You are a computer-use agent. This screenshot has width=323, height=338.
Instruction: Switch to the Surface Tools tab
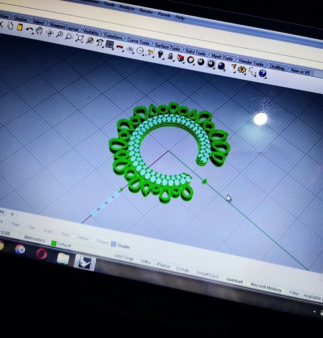pos(168,47)
